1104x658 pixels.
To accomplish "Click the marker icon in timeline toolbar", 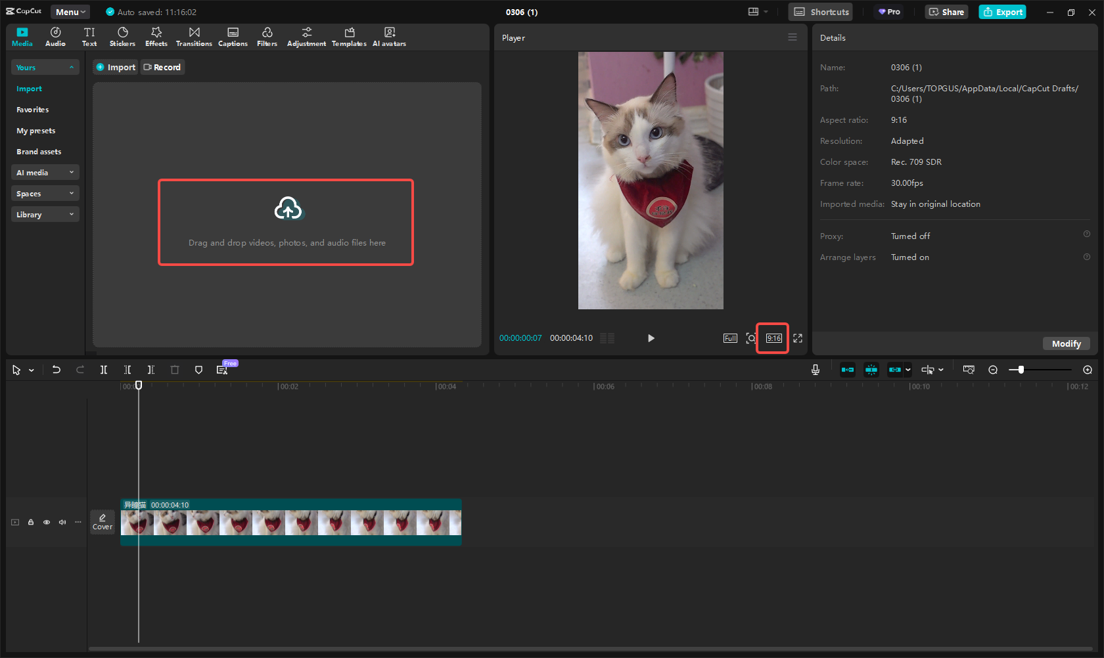I will tap(198, 370).
